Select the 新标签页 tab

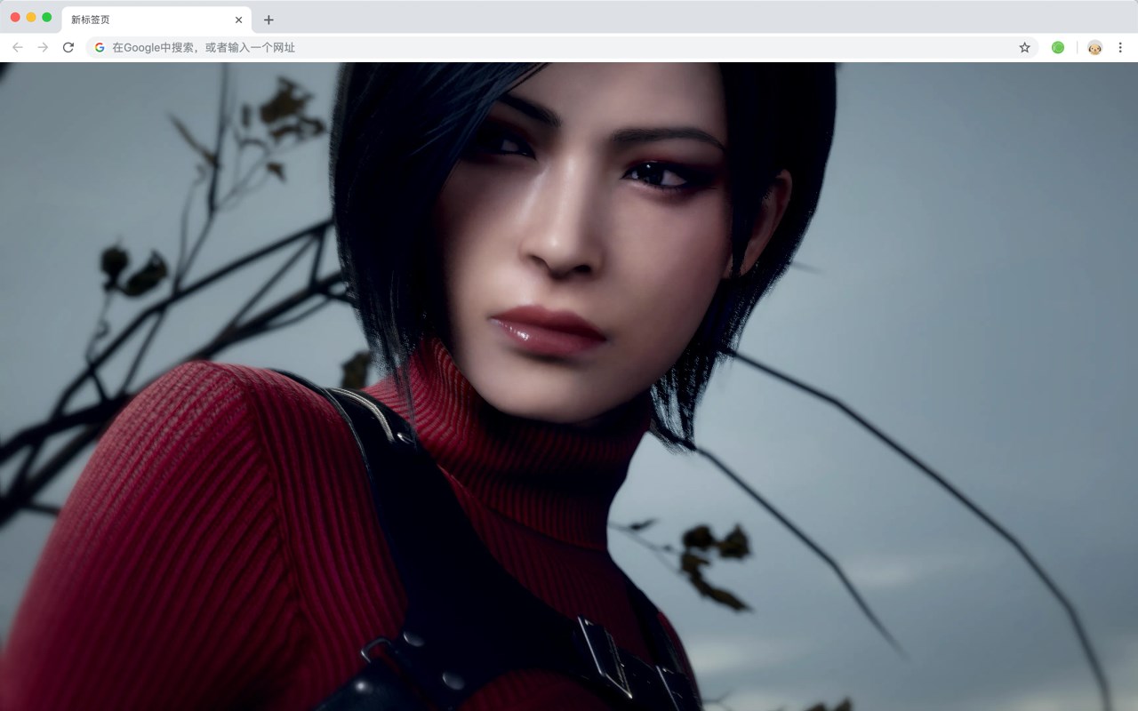tap(156, 20)
